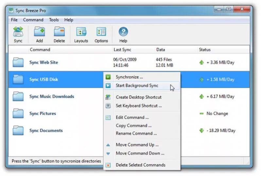Select the Sync USB Disk command name
The image size is (261, 176).
(x=44, y=79)
